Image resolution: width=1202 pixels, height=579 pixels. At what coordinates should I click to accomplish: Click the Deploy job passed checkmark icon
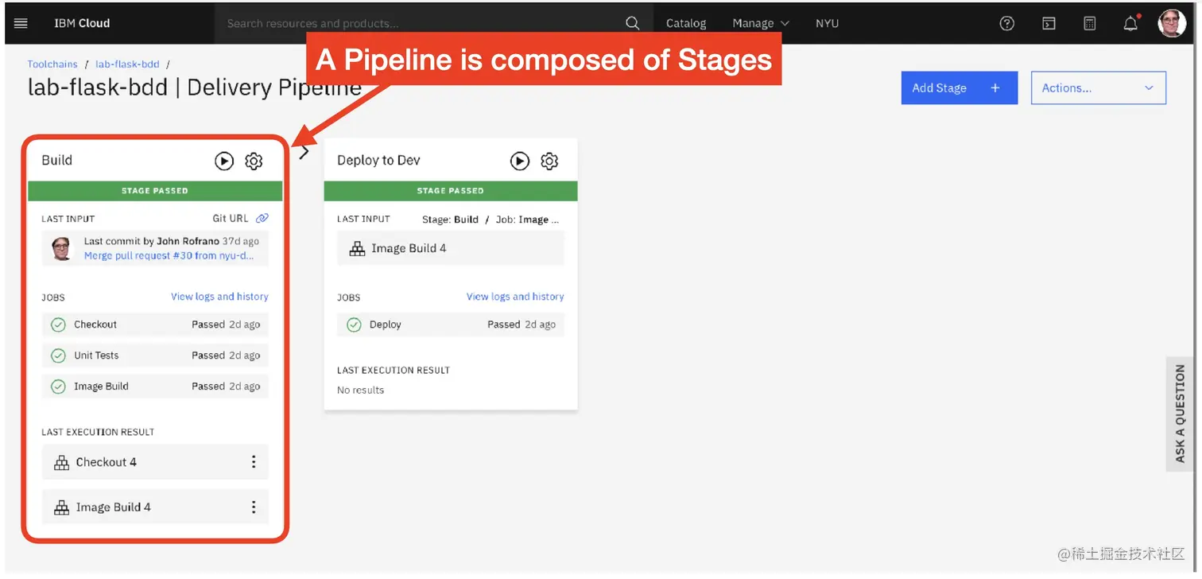354,324
